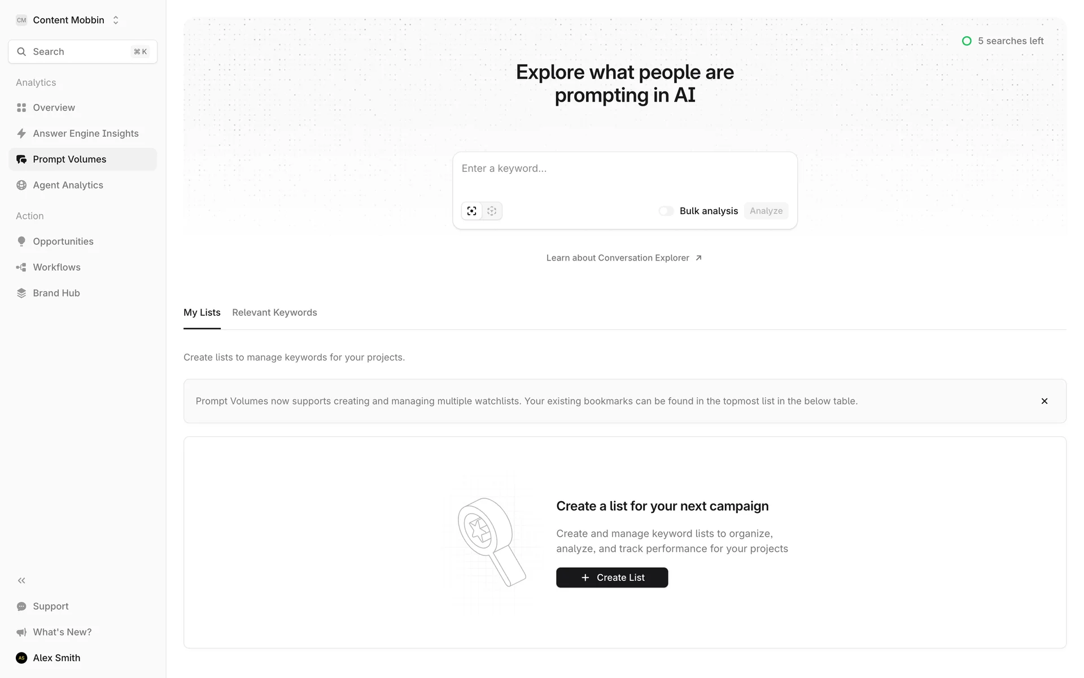1084x678 pixels.
Task: Click the Answer Engine Insights lightning icon
Action: click(21, 133)
